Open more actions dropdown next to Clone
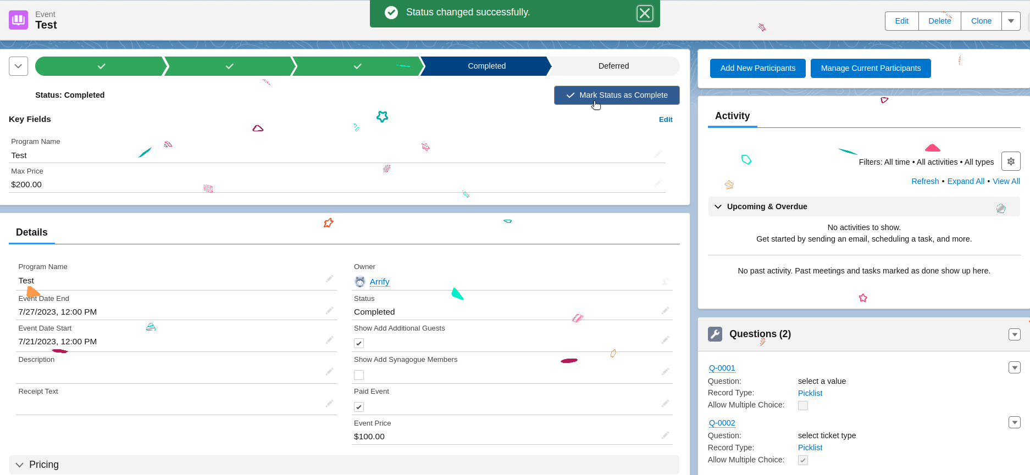 1011,21
